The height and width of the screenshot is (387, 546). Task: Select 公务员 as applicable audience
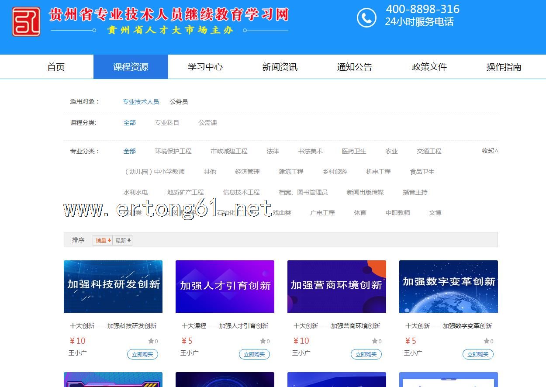point(179,102)
